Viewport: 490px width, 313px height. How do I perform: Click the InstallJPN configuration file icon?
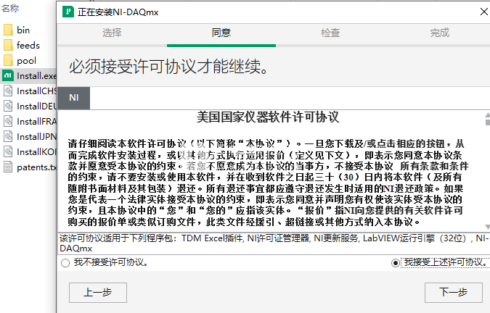click(8, 136)
